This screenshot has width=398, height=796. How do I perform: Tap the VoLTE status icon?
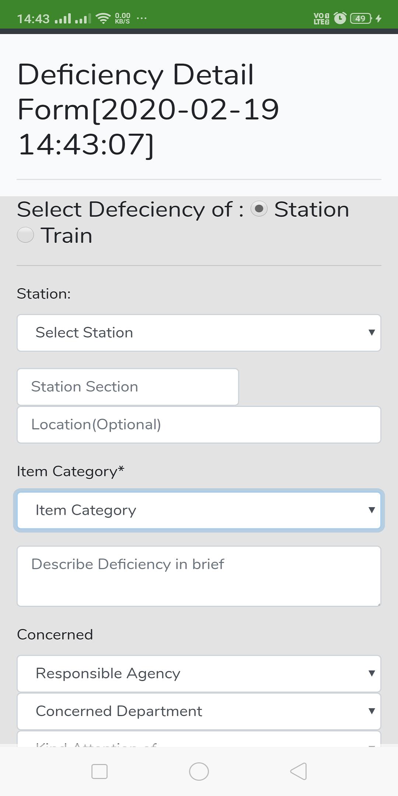click(x=321, y=18)
